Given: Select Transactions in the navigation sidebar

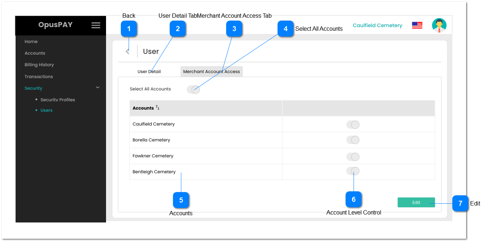Looking at the screenshot, I should (x=39, y=76).
